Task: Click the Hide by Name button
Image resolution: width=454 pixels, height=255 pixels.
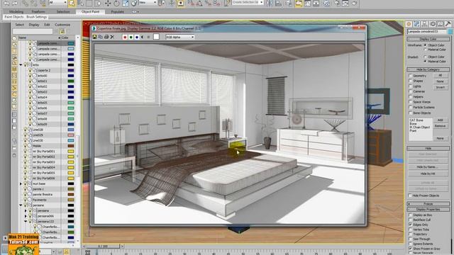Action: click(x=427, y=167)
